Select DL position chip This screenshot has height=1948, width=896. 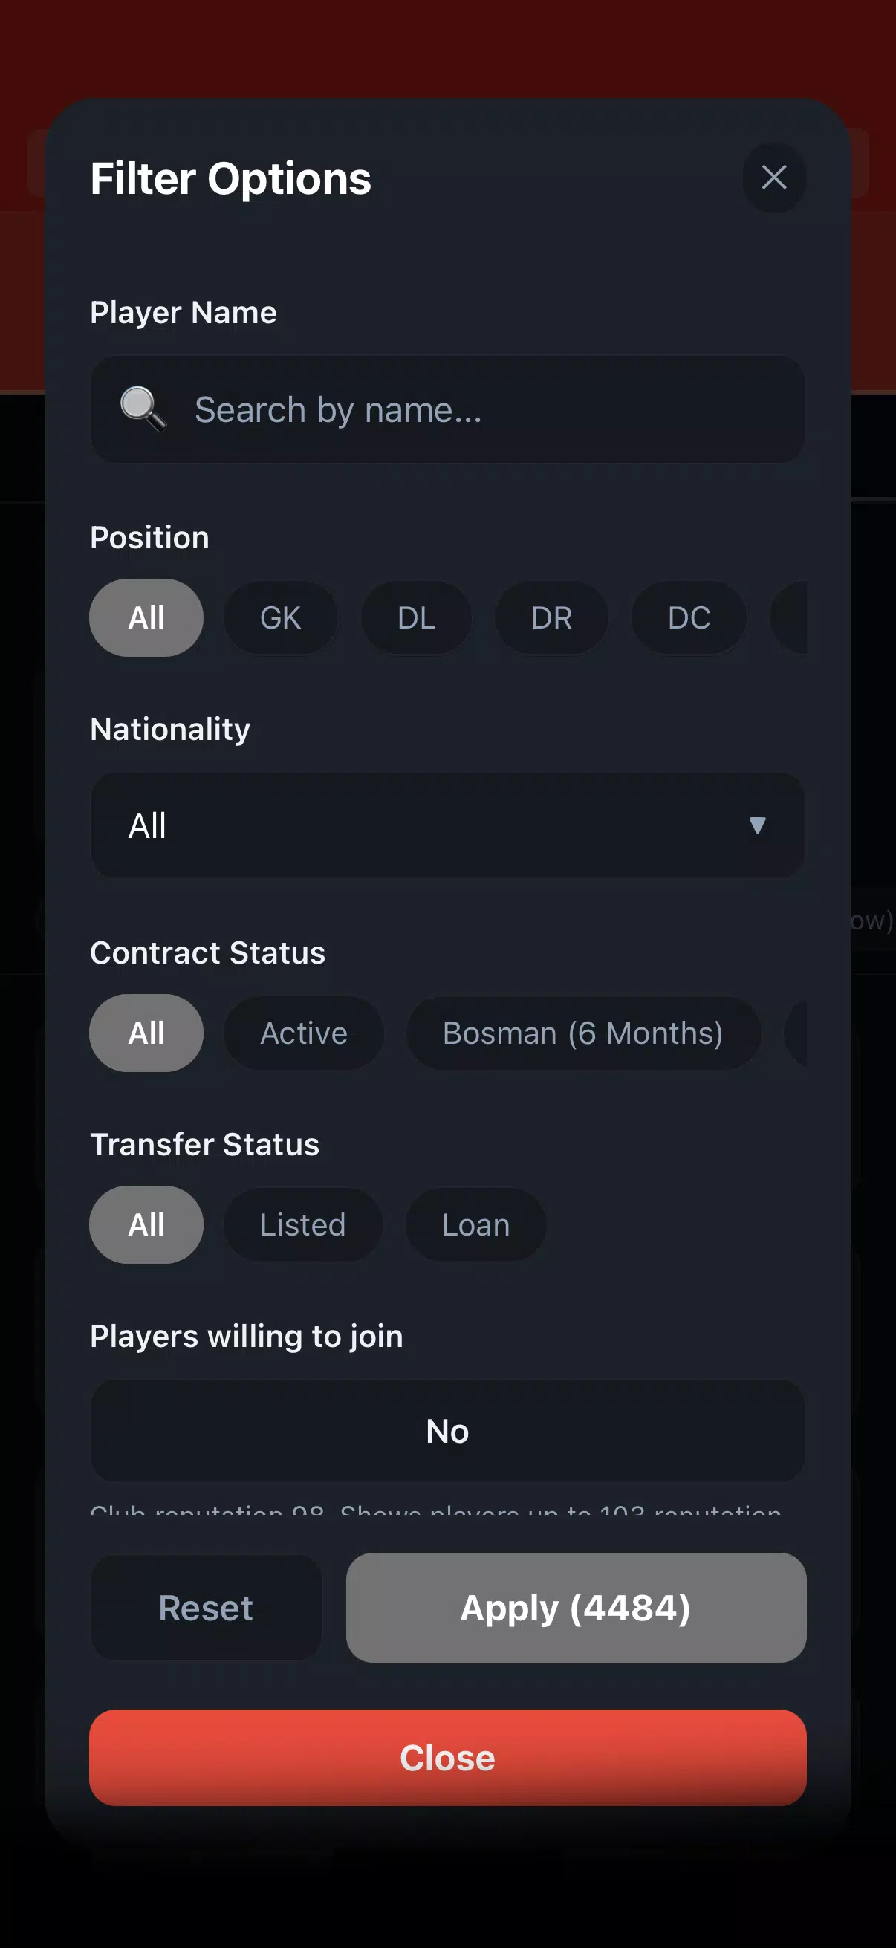[416, 618]
